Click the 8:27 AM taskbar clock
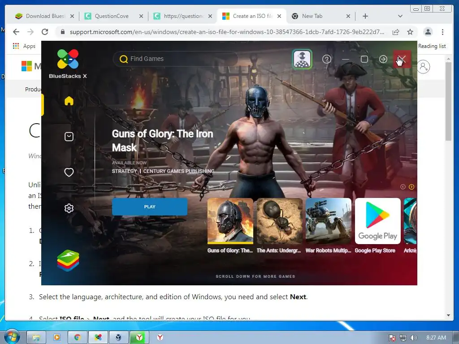Screen dimensions: 459x344 [436, 338]
